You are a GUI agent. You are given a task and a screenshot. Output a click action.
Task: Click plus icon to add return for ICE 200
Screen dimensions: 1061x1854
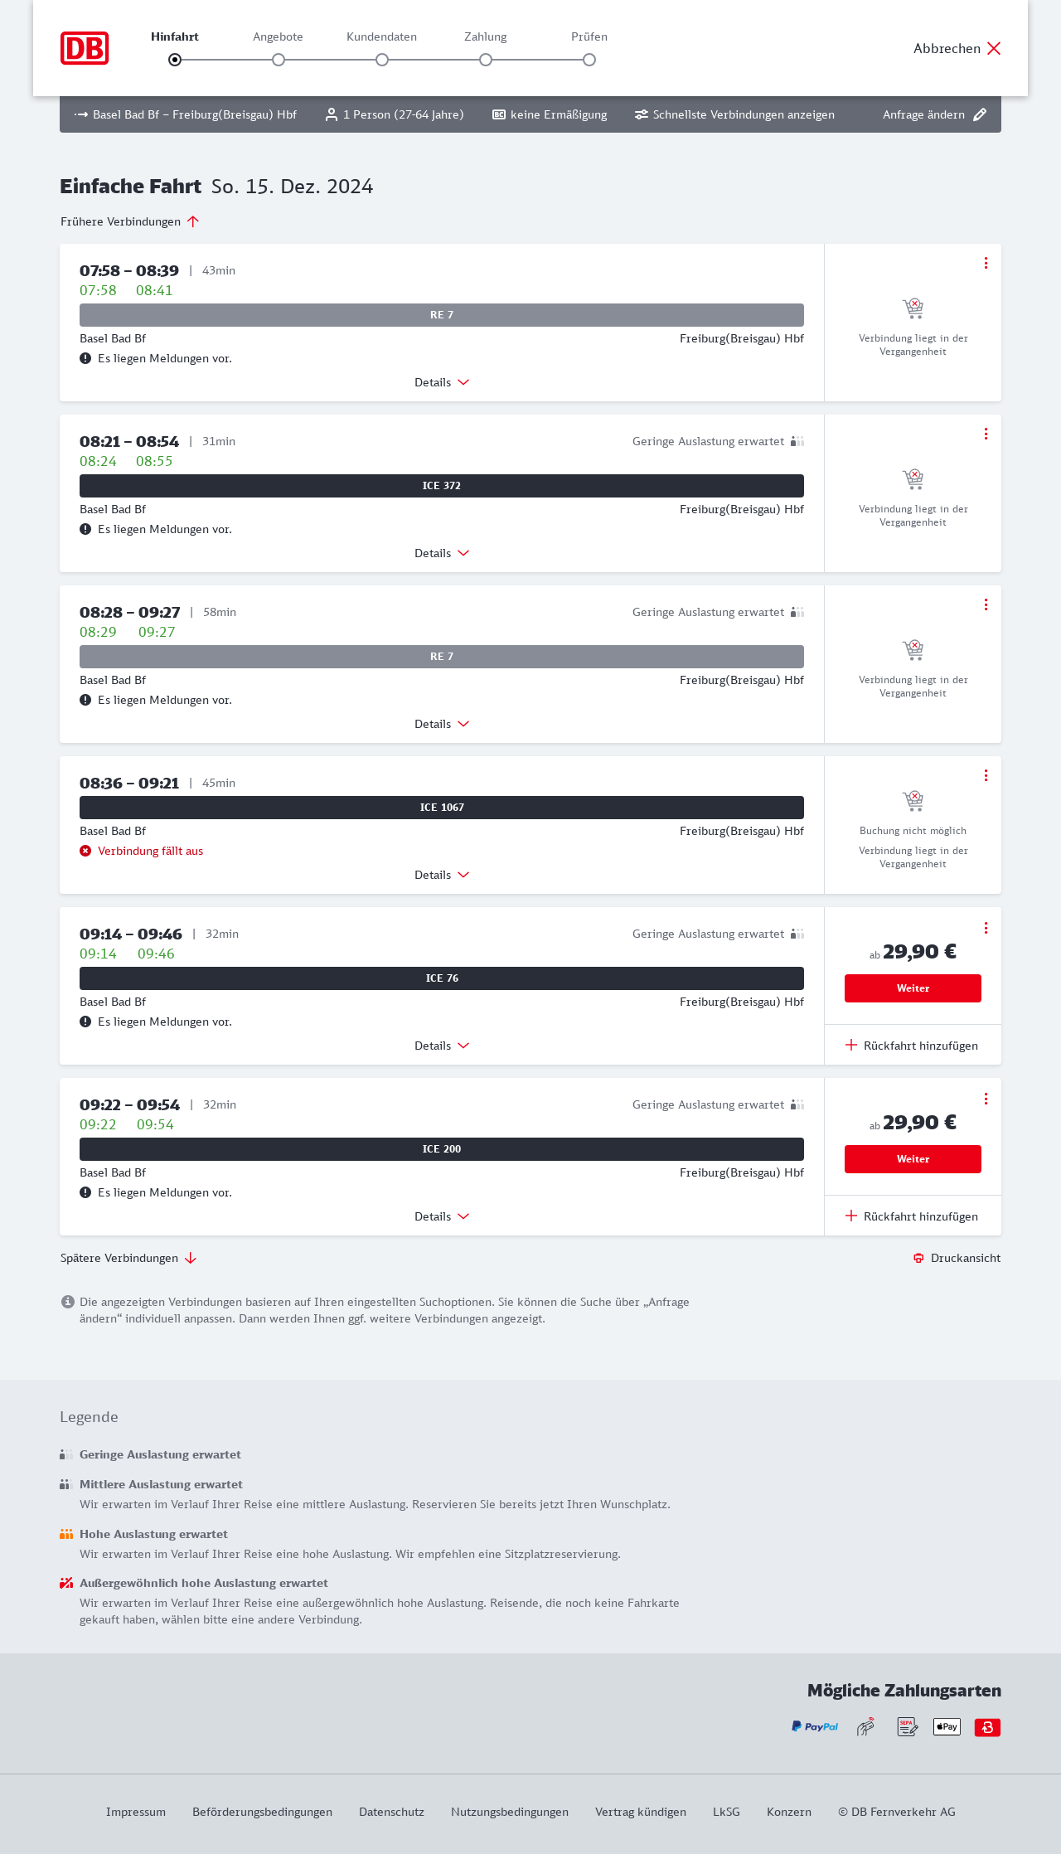coord(851,1216)
